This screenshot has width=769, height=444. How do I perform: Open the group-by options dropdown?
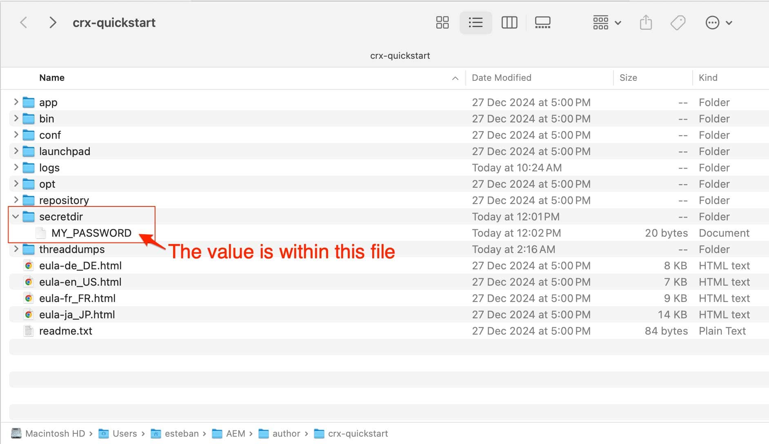click(x=607, y=22)
